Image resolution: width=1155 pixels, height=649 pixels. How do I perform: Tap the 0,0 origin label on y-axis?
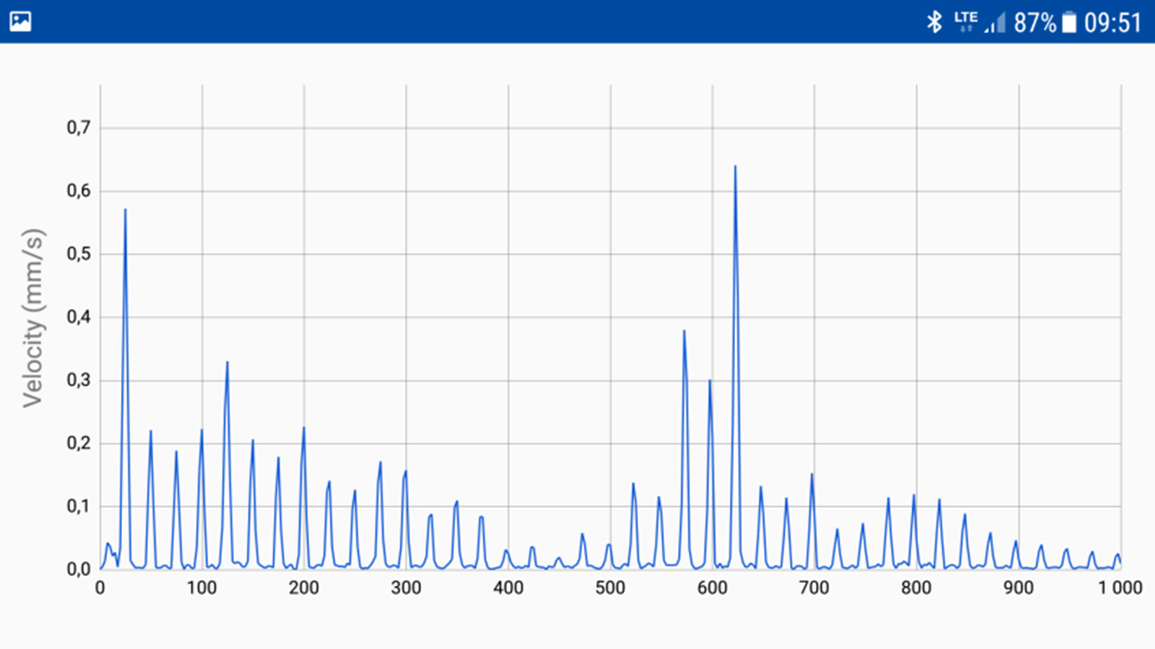click(78, 569)
